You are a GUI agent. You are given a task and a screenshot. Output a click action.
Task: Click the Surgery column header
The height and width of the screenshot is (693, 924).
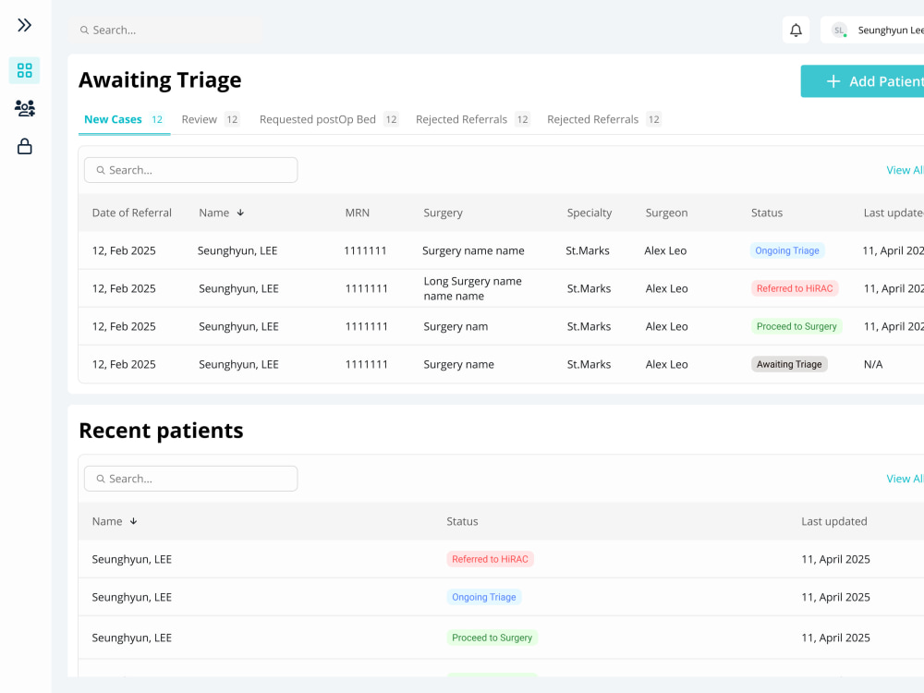pos(443,213)
